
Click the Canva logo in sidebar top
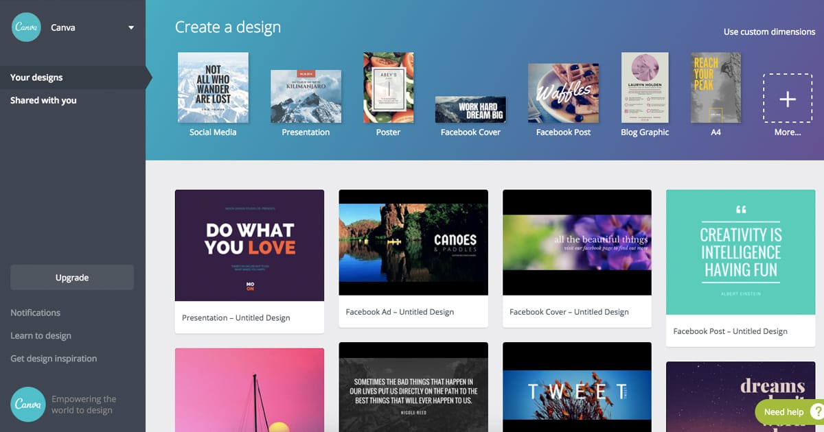pyautogui.click(x=26, y=27)
